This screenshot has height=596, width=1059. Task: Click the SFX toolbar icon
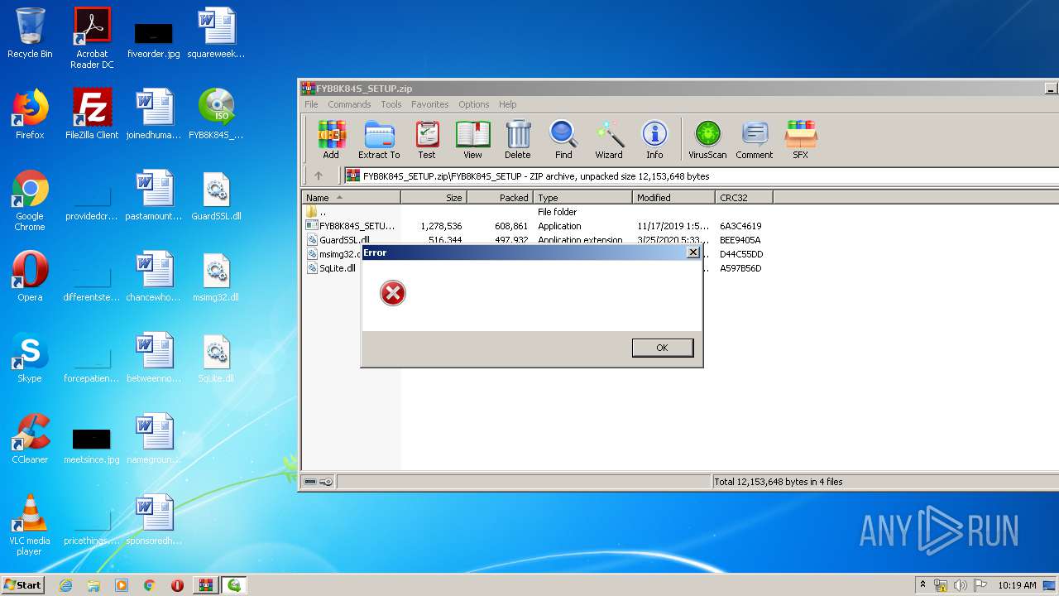click(x=801, y=139)
